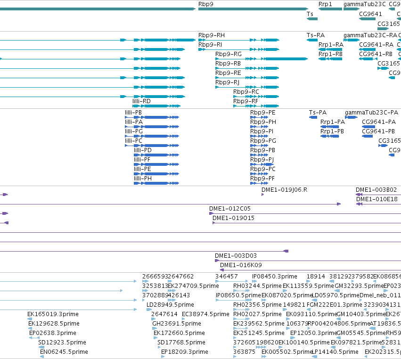Select the gammaTub23C-RA transcript label
The height and width of the screenshot is (359, 401).
click(x=370, y=35)
